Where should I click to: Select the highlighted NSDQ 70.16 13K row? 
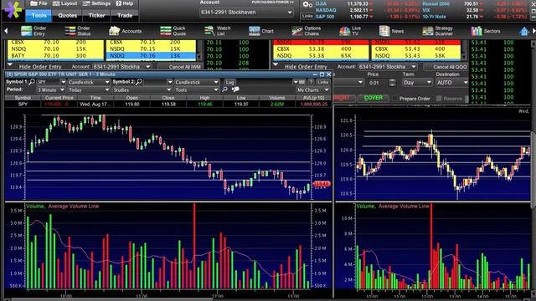(151, 56)
